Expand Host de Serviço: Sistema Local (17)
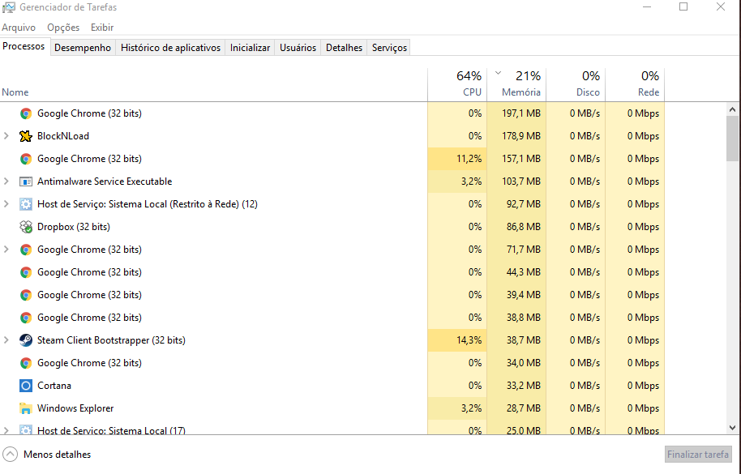The image size is (741, 474). pyautogui.click(x=6, y=430)
